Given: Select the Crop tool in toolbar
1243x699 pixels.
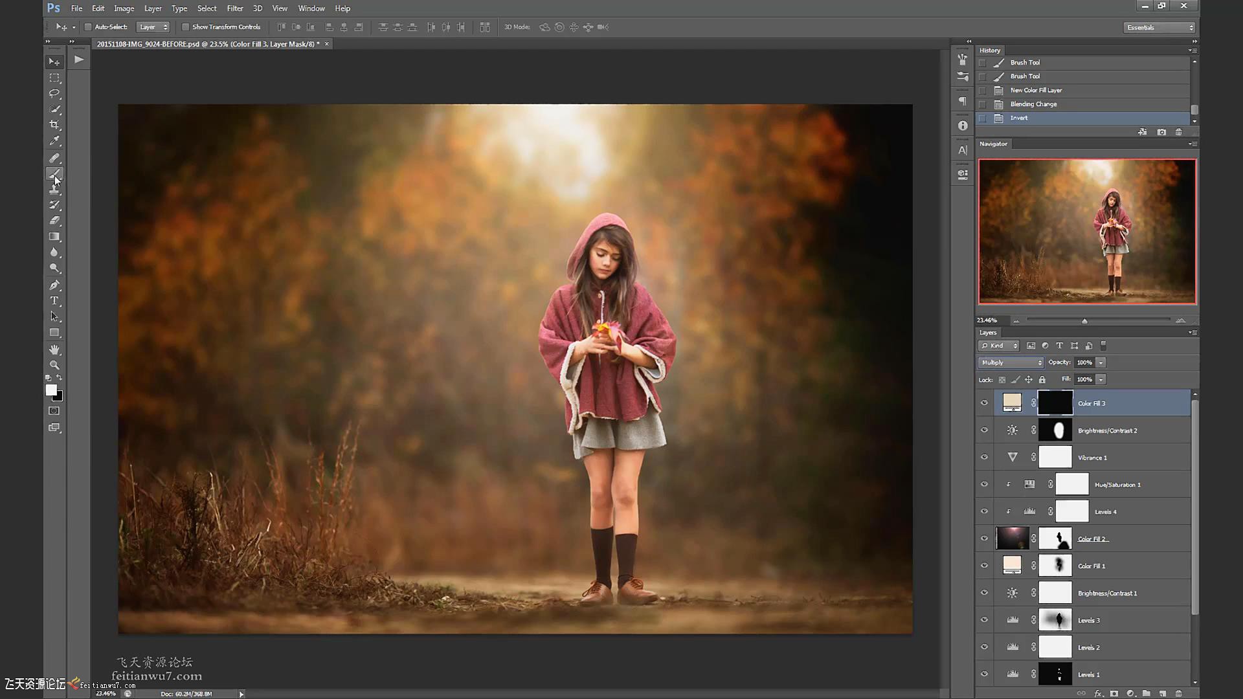Looking at the screenshot, I should point(54,125).
